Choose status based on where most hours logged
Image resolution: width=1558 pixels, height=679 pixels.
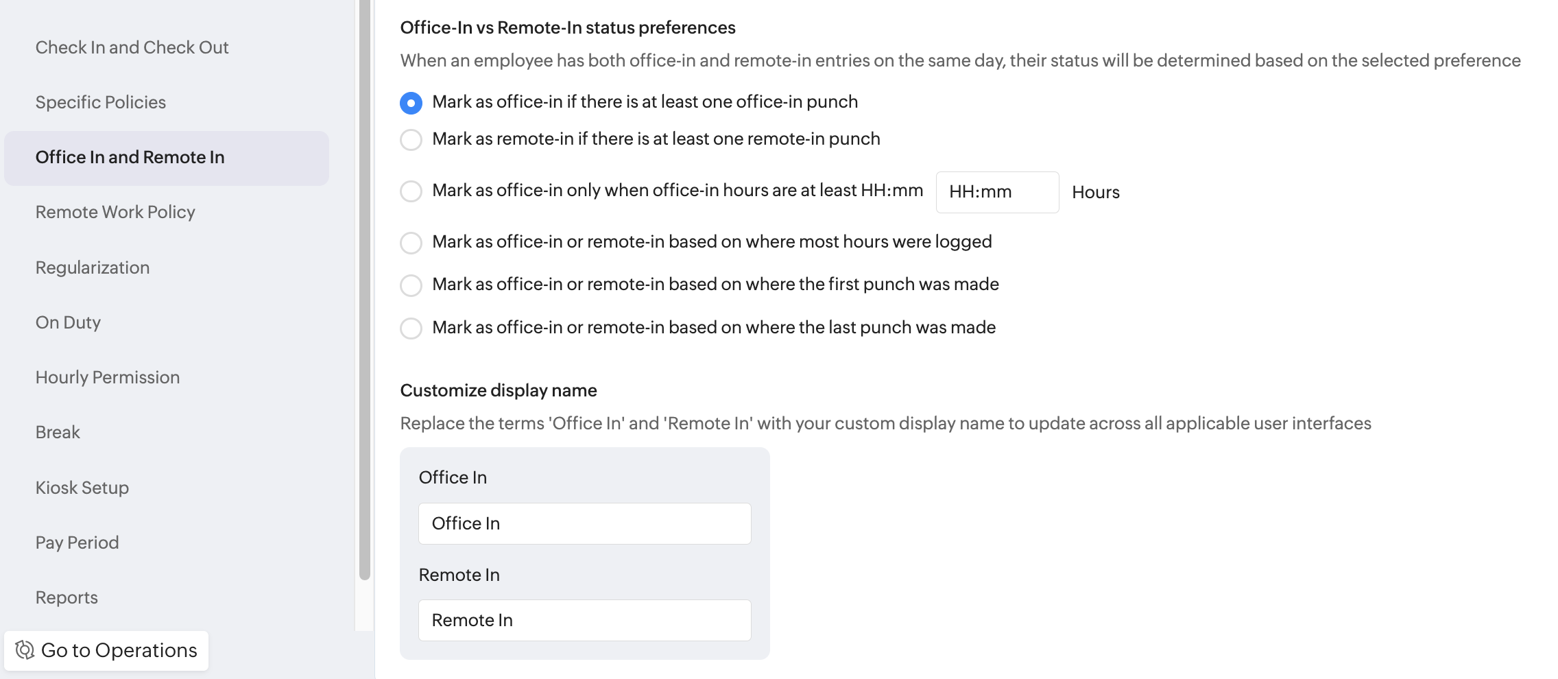(x=411, y=243)
